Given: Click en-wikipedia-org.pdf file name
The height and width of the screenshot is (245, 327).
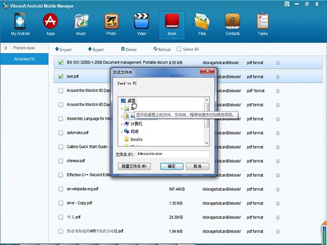Looking at the screenshot, I should click(x=82, y=189).
